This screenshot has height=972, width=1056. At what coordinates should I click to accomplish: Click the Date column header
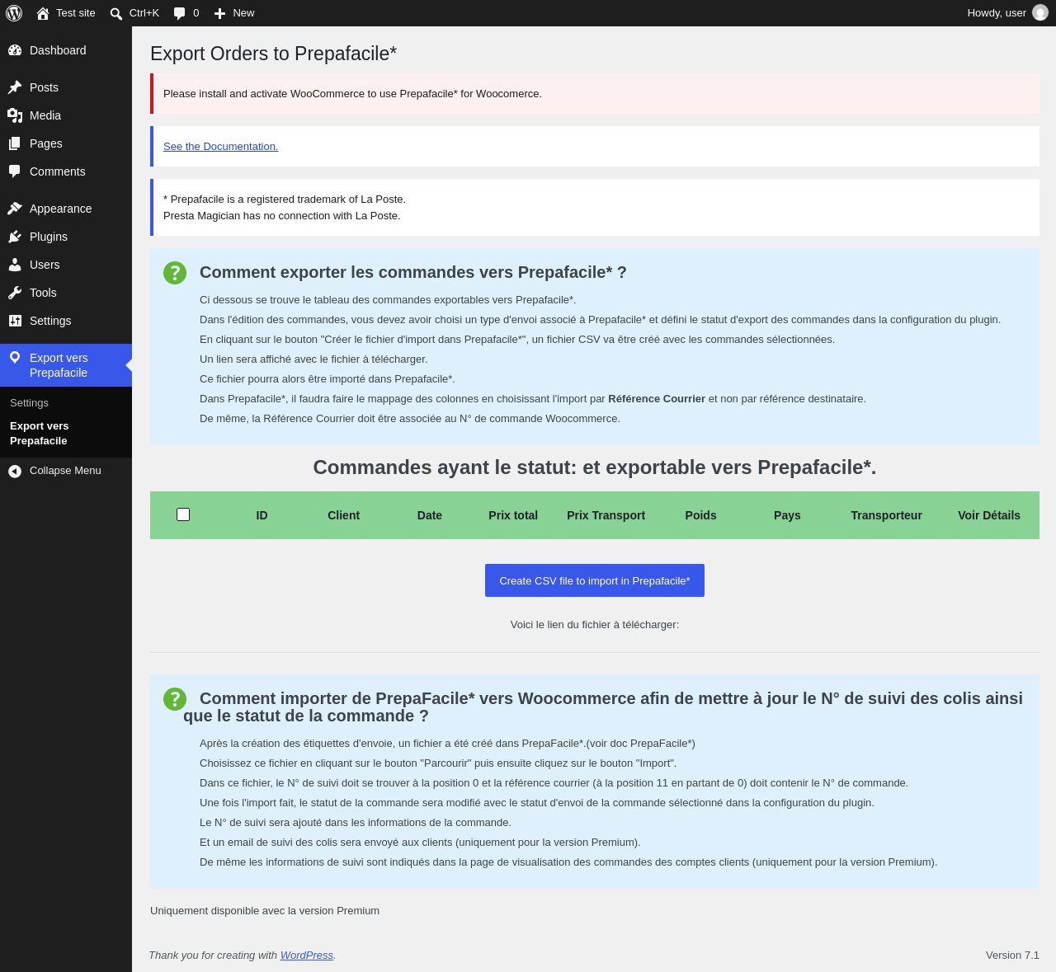430,515
